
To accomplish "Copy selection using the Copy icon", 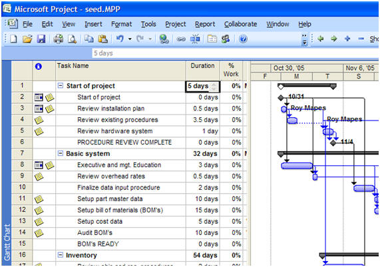I will 89,39.
